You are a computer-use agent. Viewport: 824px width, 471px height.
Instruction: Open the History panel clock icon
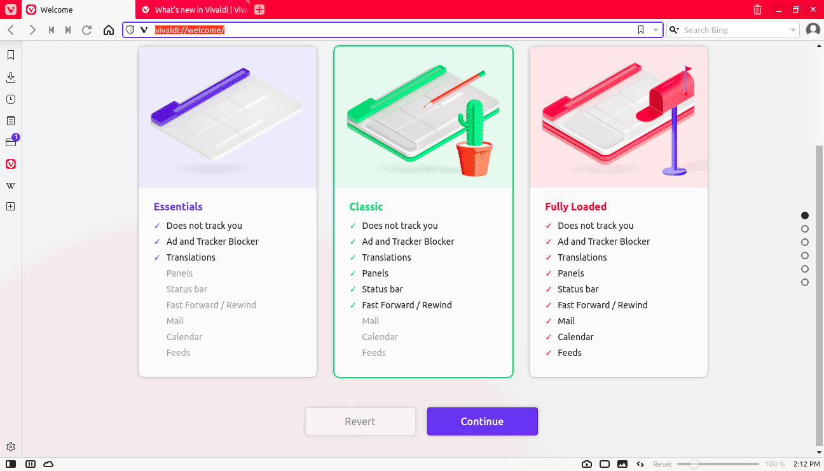(x=11, y=99)
